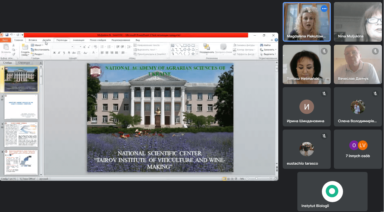Click the Вставить paste button
This screenshot has height=212, width=384.
click(6, 49)
